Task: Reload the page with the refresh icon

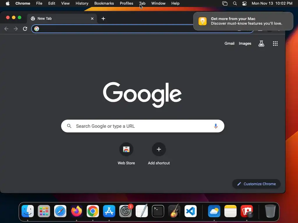Action: click(x=25, y=29)
